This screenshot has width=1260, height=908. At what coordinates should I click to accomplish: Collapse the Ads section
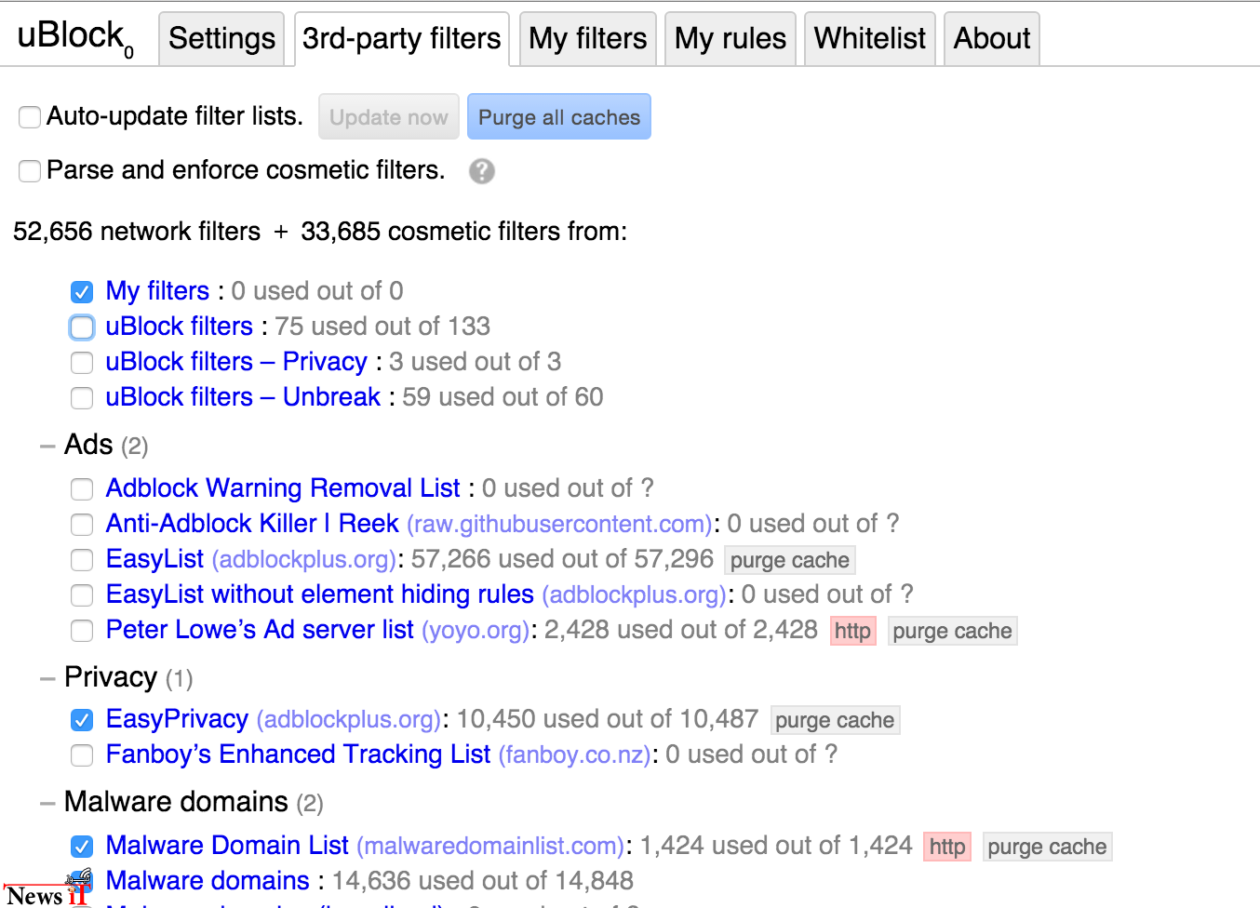click(47, 446)
